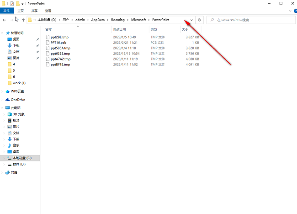Click the 4,091 KB size cell
This screenshot has height=214, width=297.
pos(192,64)
